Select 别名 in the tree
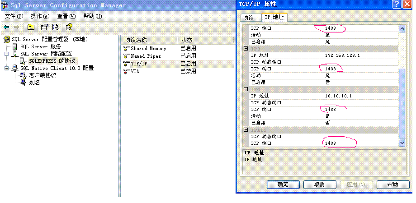416x203 pixels. click(x=34, y=83)
